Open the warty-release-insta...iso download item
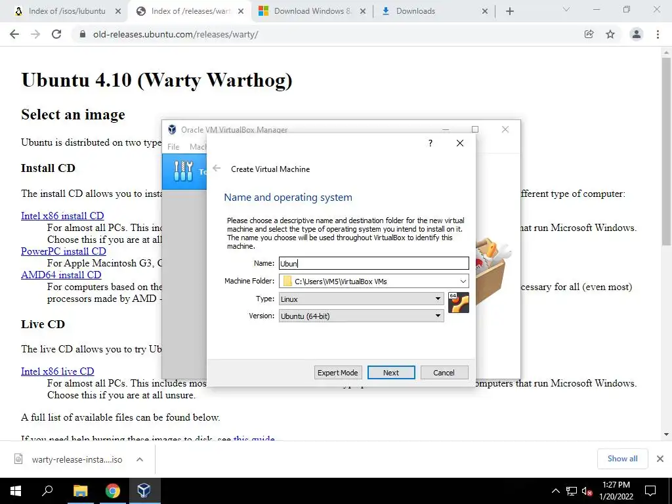672x504 pixels. pyautogui.click(x=77, y=459)
